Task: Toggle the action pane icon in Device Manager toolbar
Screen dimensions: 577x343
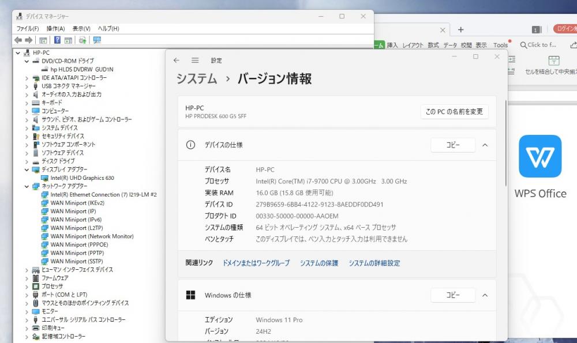Action: (68, 40)
